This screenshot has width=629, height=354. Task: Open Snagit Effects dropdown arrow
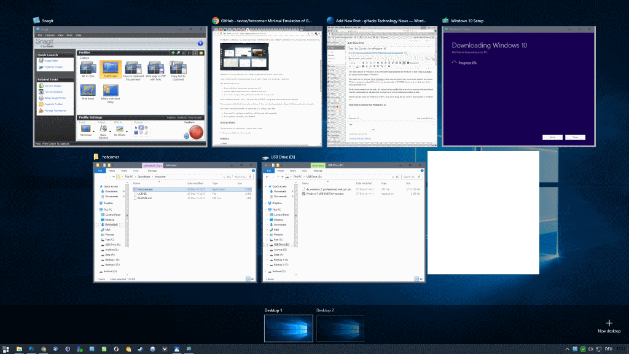pyautogui.click(x=127, y=132)
